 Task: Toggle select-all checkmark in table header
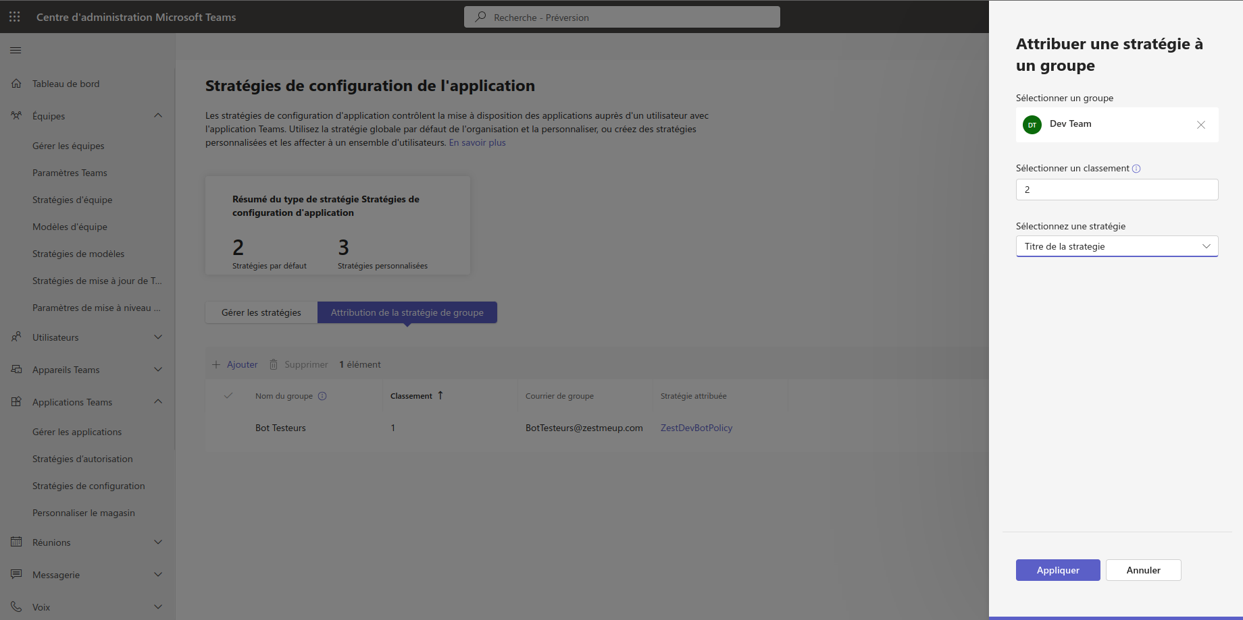point(228,396)
